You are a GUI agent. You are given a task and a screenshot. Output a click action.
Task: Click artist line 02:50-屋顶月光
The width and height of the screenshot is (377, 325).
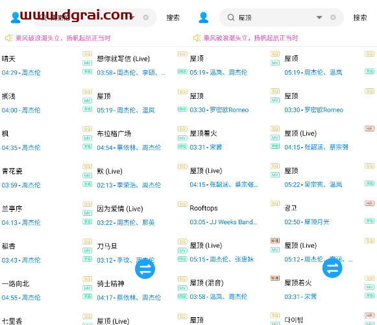(307, 222)
